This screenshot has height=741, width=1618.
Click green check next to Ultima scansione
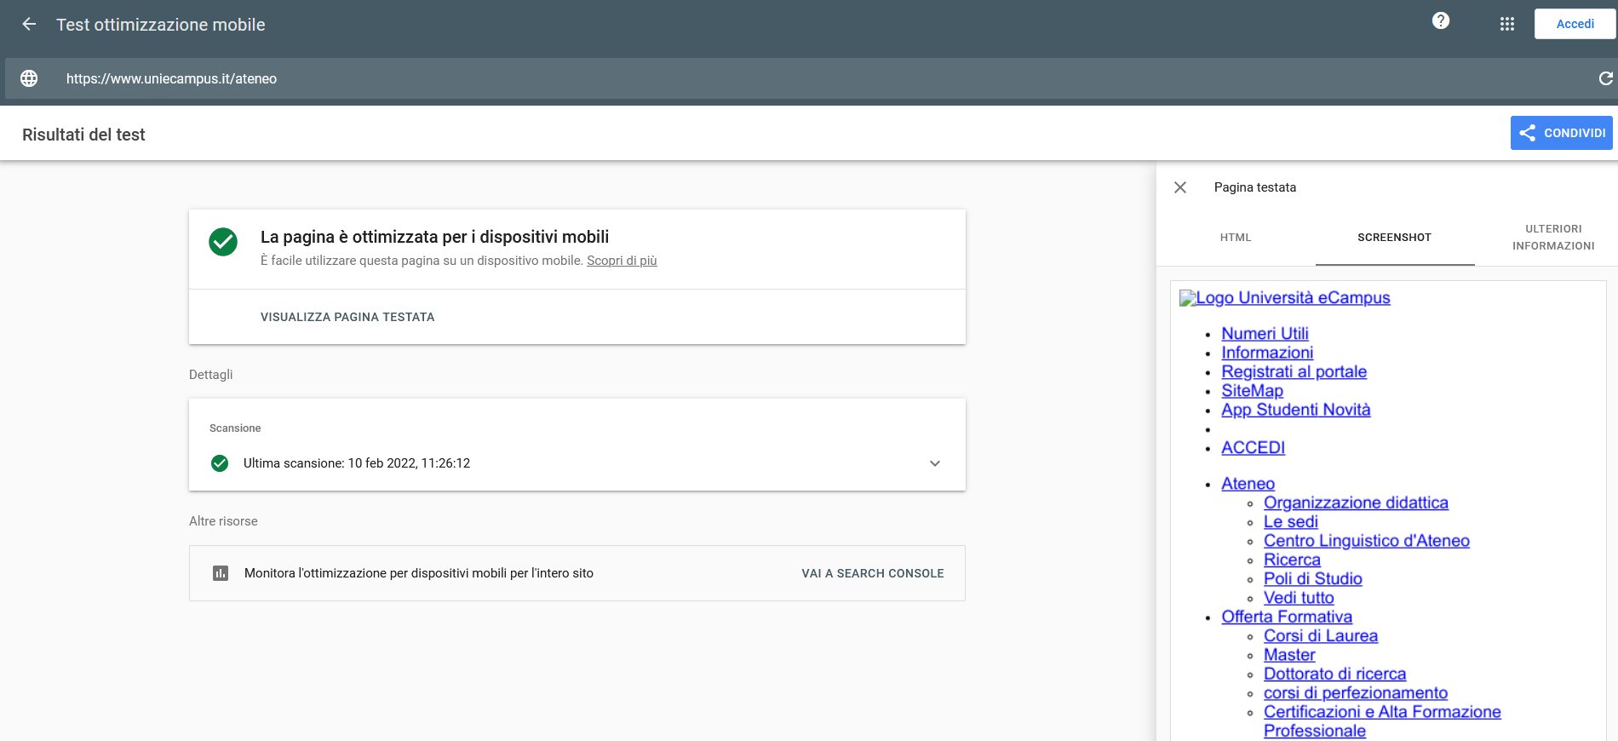coord(220,463)
